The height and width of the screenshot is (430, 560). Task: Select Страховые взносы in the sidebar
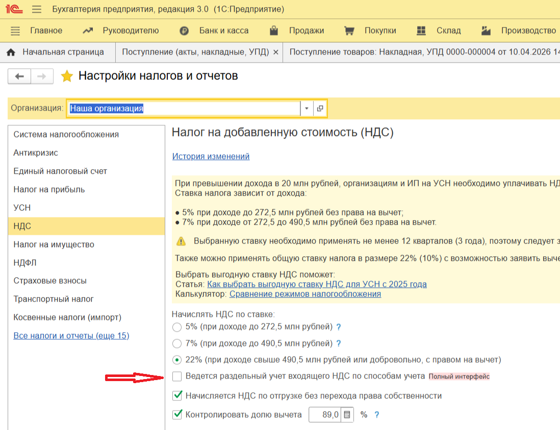pyautogui.click(x=86, y=281)
